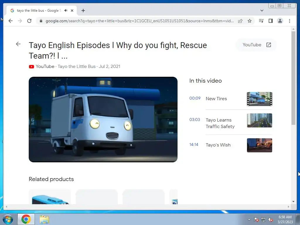Reload the page with the refresh icon

29,21
